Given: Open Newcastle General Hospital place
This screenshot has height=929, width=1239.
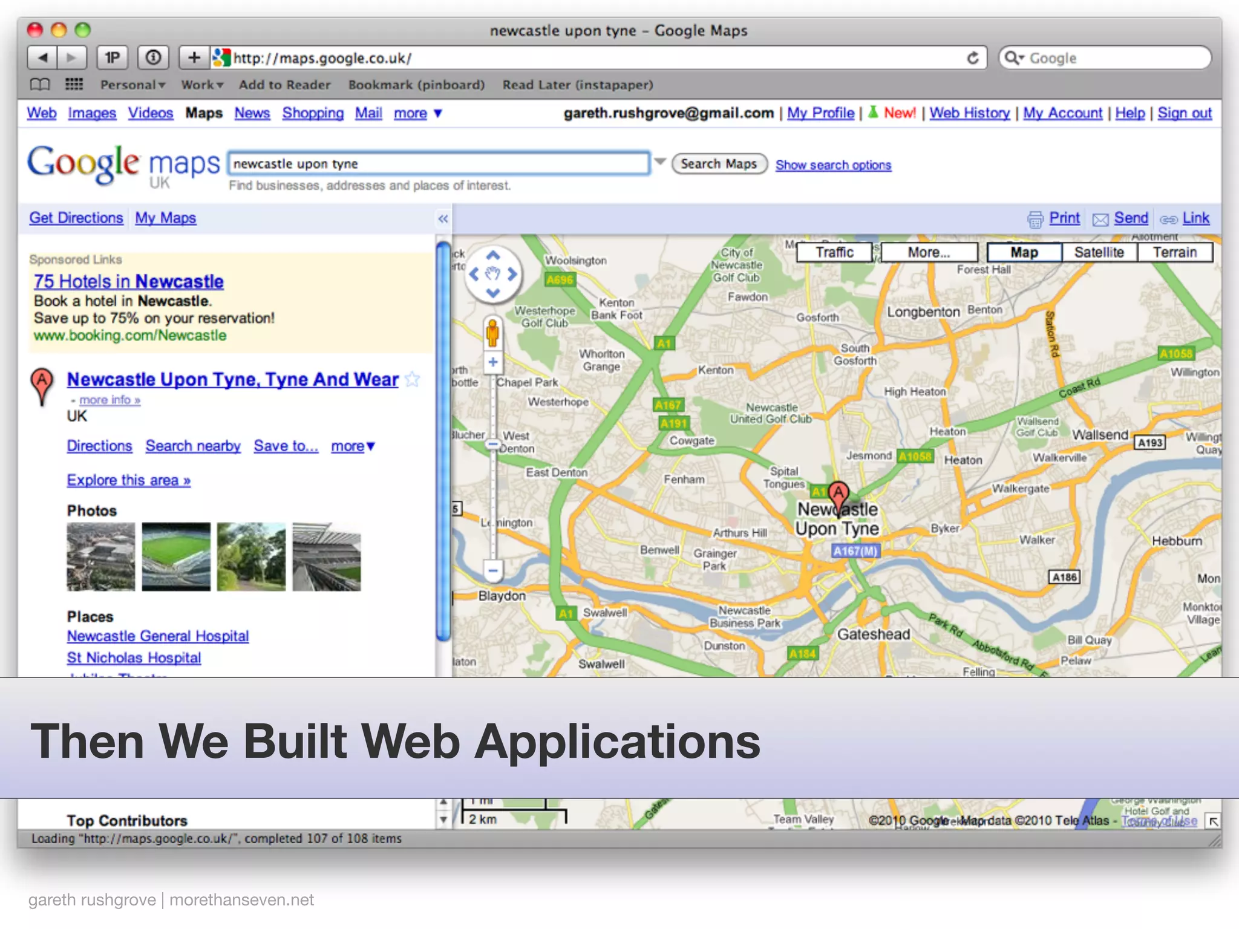Looking at the screenshot, I should [158, 636].
